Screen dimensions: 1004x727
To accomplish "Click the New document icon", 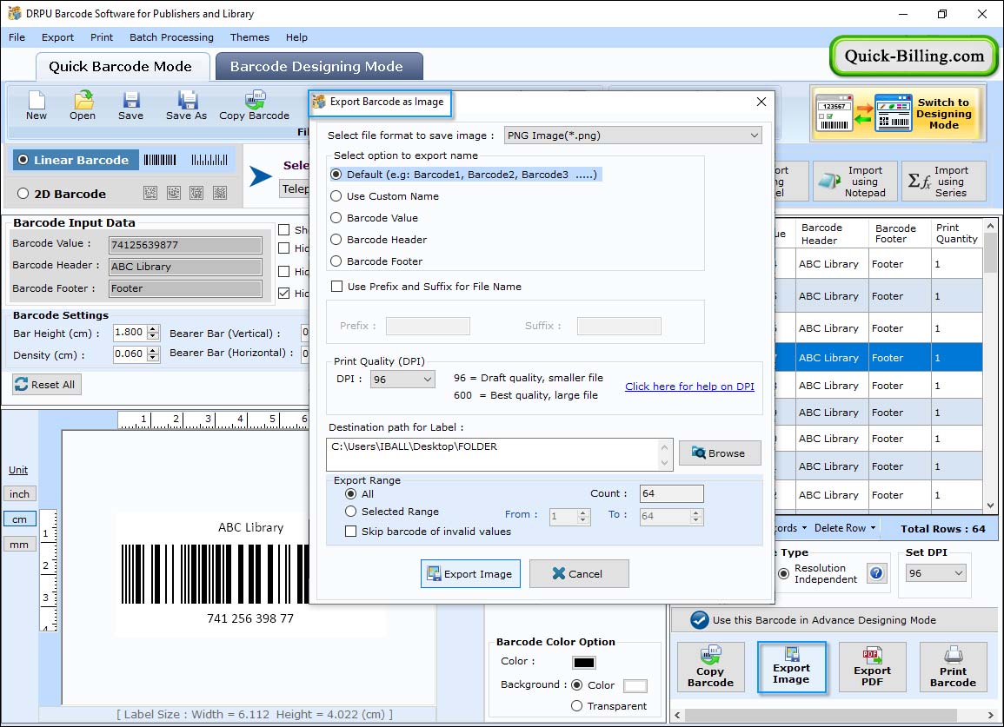I will (x=37, y=106).
